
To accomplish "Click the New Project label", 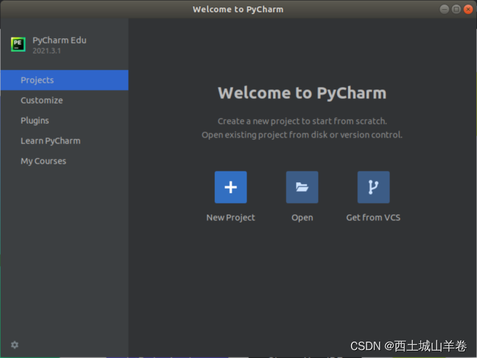I will (x=231, y=218).
